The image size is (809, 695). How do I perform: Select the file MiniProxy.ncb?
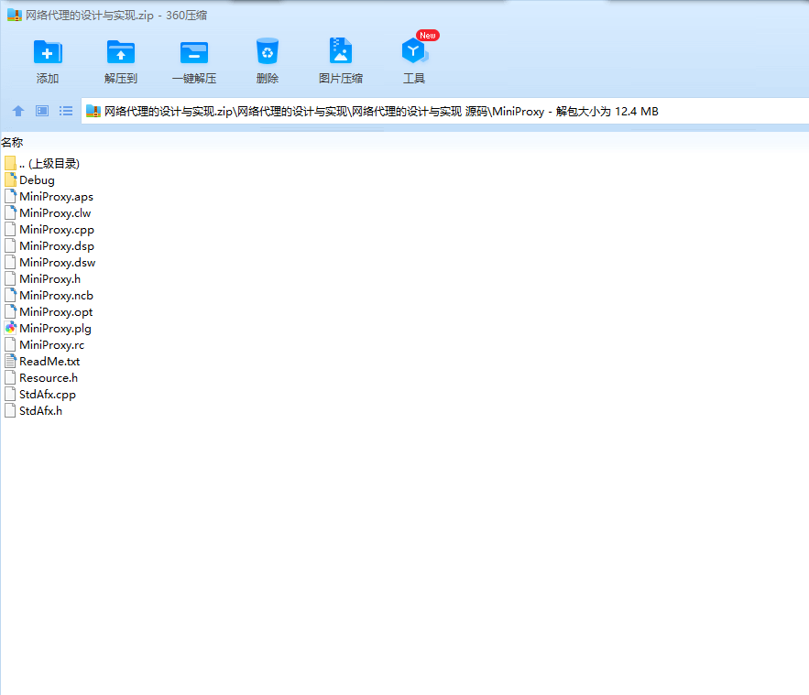(x=49, y=296)
